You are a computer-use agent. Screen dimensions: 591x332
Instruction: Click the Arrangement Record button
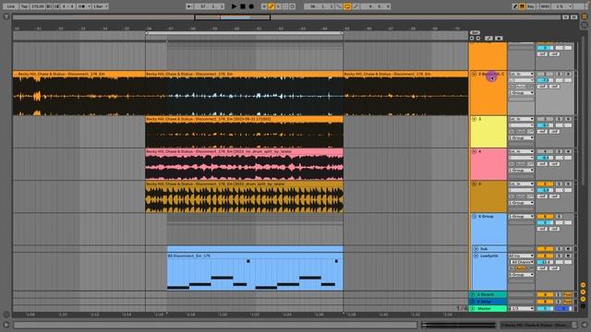point(251,6)
